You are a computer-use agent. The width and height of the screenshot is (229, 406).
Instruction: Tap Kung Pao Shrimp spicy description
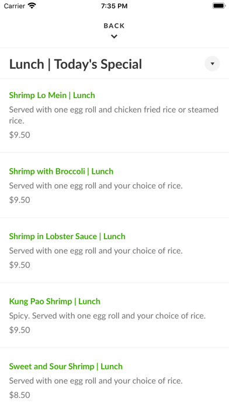tap(107, 316)
